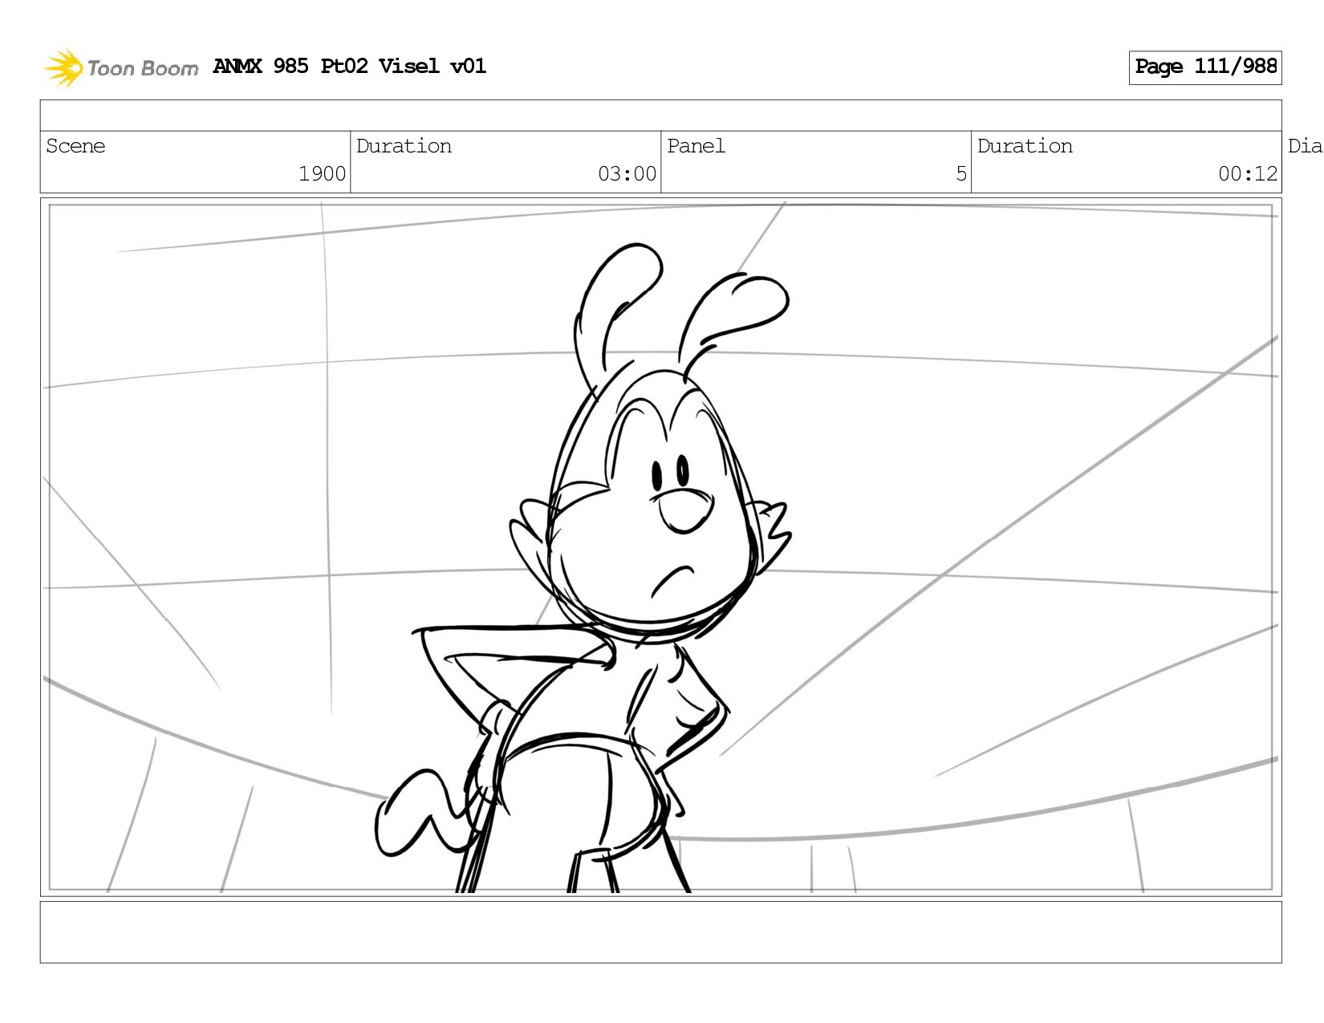
Task: Click the 'Duration' label beside Panel
Action: tap(1025, 146)
